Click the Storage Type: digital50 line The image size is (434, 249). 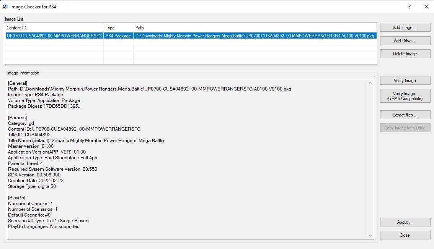(x=32, y=186)
